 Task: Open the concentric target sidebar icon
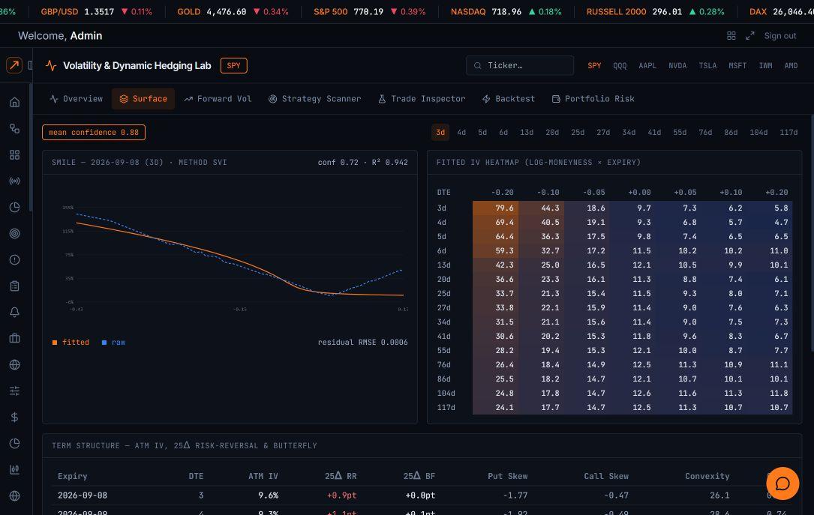click(x=14, y=233)
